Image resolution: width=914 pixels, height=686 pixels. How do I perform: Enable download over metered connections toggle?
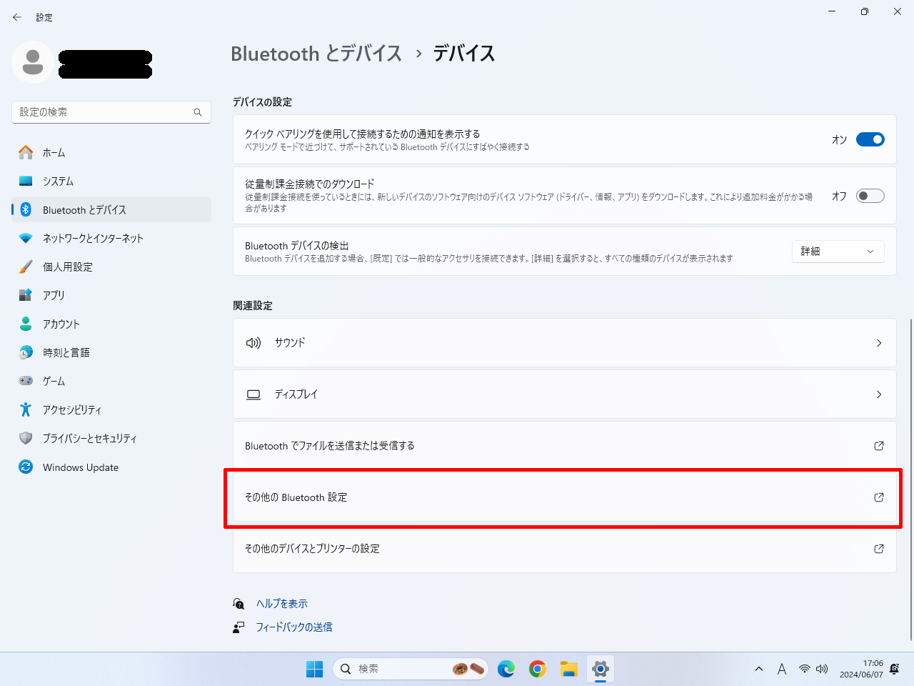[x=870, y=196]
